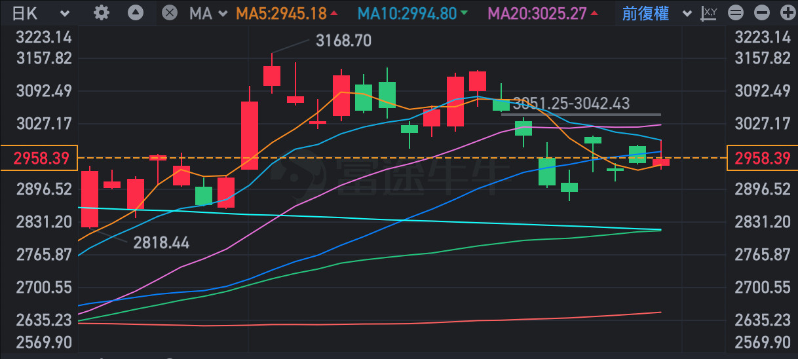
Task: Click the candlestick under the 3168.70 high
Action: pos(272,75)
